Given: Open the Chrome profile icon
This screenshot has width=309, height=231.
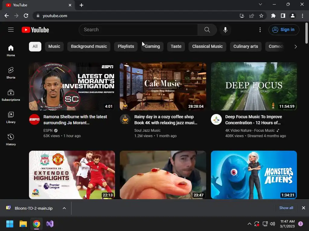Looking at the screenshot, I should 293,16.
